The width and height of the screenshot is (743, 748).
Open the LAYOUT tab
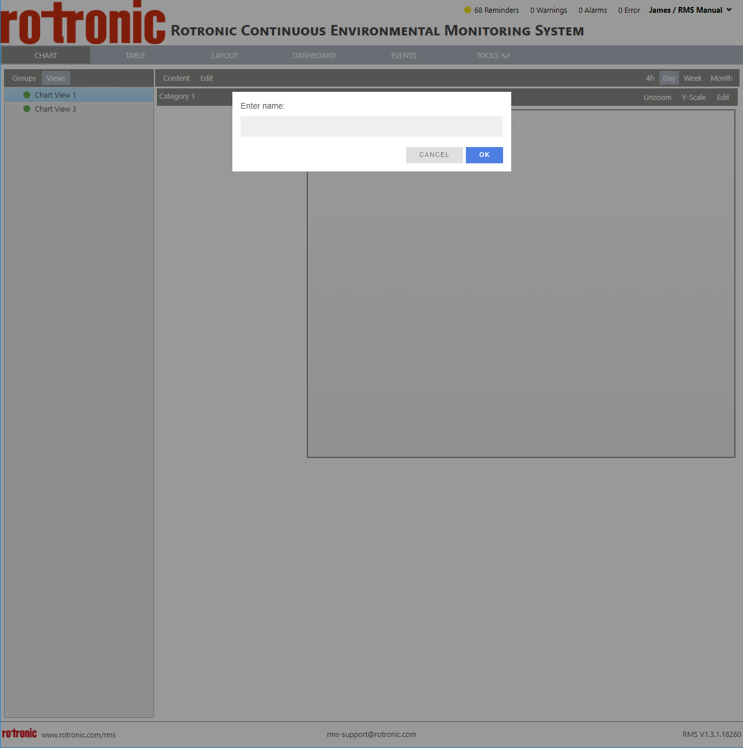point(225,56)
